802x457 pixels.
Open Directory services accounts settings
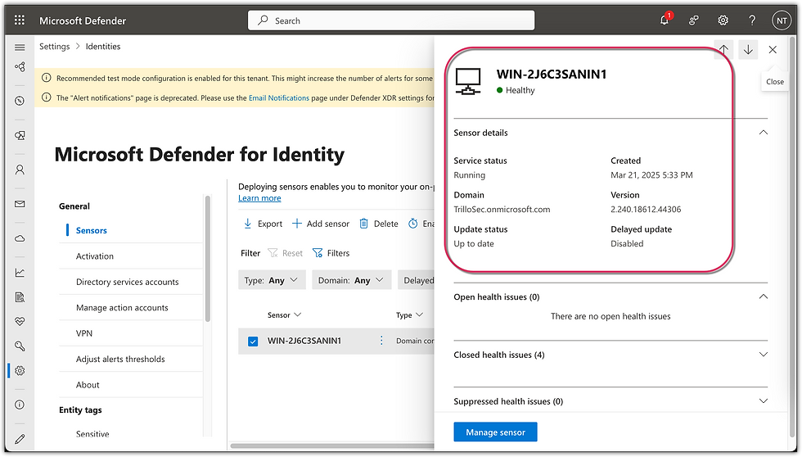coord(128,282)
